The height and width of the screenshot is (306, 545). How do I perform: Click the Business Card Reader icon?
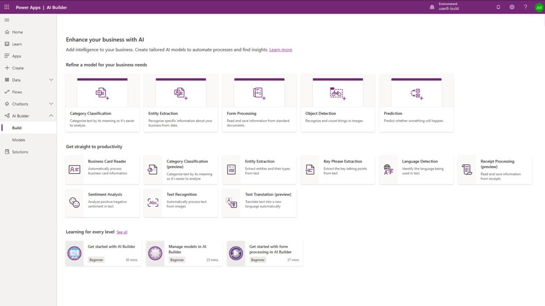pyautogui.click(x=75, y=169)
